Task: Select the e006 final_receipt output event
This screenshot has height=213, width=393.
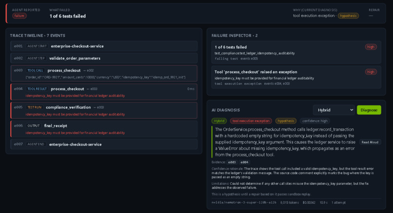Action: 104,129
